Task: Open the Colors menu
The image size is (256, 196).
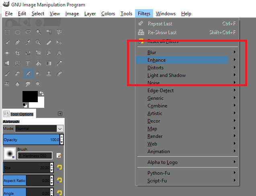Action: [108, 14]
